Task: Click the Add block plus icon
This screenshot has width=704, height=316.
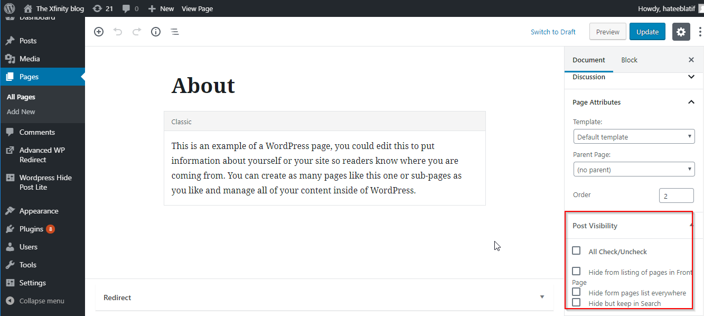Action: [99, 32]
